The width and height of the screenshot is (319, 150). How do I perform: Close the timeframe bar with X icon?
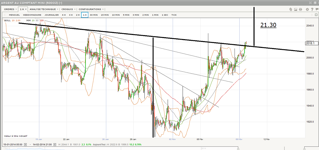click(316, 15)
